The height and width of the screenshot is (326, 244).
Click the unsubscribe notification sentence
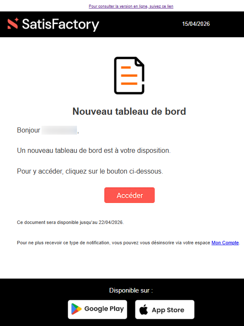click(128, 243)
